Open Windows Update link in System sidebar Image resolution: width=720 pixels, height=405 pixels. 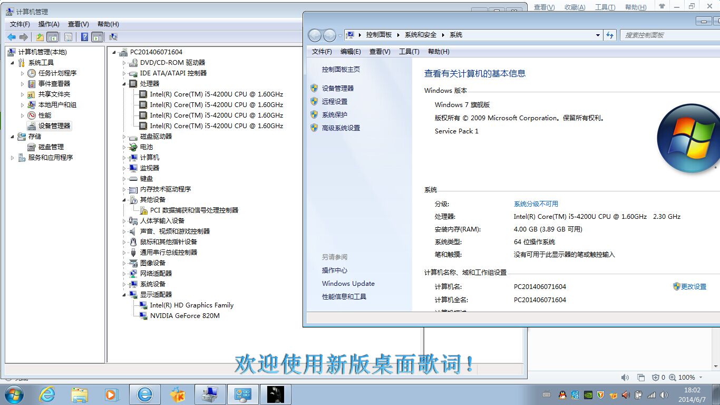(x=348, y=283)
